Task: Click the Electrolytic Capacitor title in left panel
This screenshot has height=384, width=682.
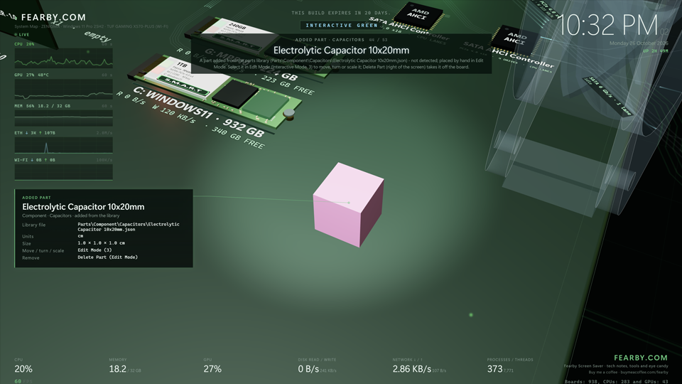Action: [x=83, y=207]
